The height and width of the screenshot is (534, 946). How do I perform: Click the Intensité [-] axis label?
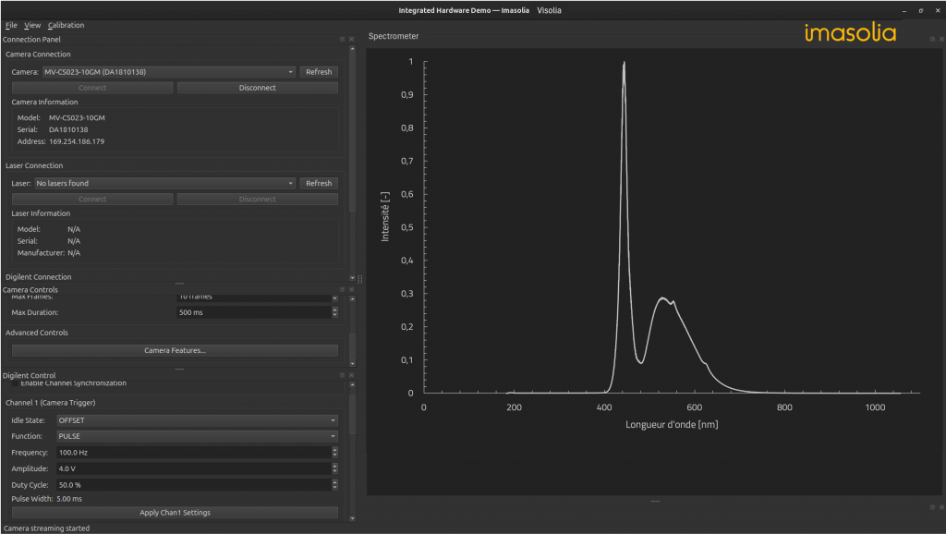point(385,216)
